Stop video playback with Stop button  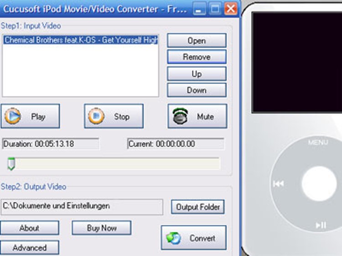coord(114,116)
